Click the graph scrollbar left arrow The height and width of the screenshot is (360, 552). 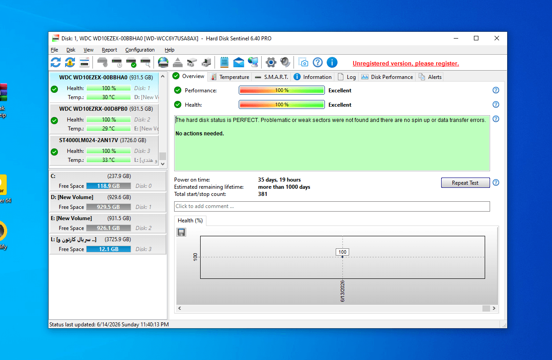point(180,308)
